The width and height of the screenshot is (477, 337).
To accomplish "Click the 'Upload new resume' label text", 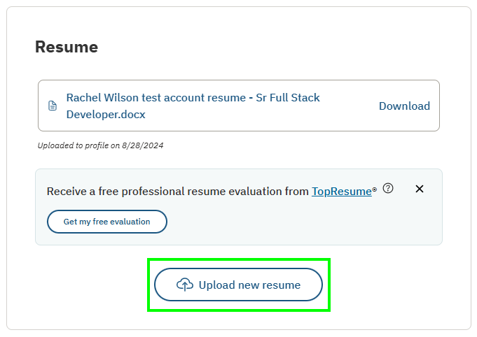I will (249, 285).
